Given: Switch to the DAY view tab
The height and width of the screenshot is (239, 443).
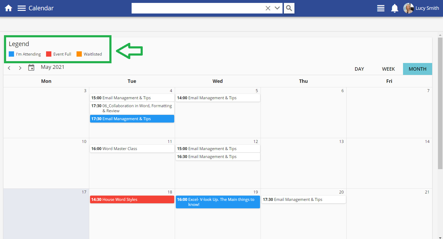Looking at the screenshot, I should click(x=359, y=69).
